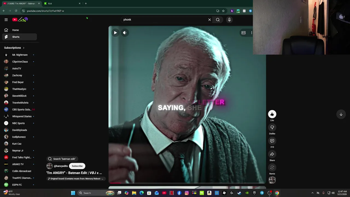Share this Short
350x197 pixels.
(x=272, y=154)
